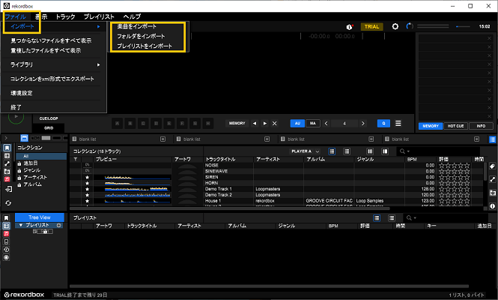The height and width of the screenshot is (300, 498).
Task: Switch collection to artwork grid view
Action: [x=332, y=151]
